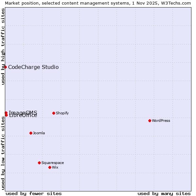Screen dimensions: 196x196
Task: Click the red ImageCMS data point marker
Action: coord(6,113)
